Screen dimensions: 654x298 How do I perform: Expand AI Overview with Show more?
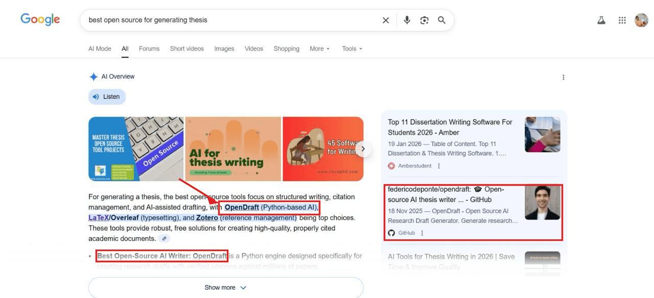pyautogui.click(x=225, y=287)
